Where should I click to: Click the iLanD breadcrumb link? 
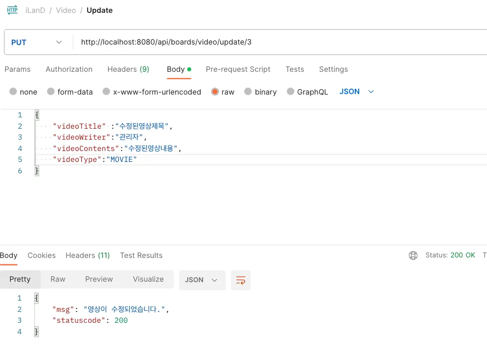click(35, 10)
